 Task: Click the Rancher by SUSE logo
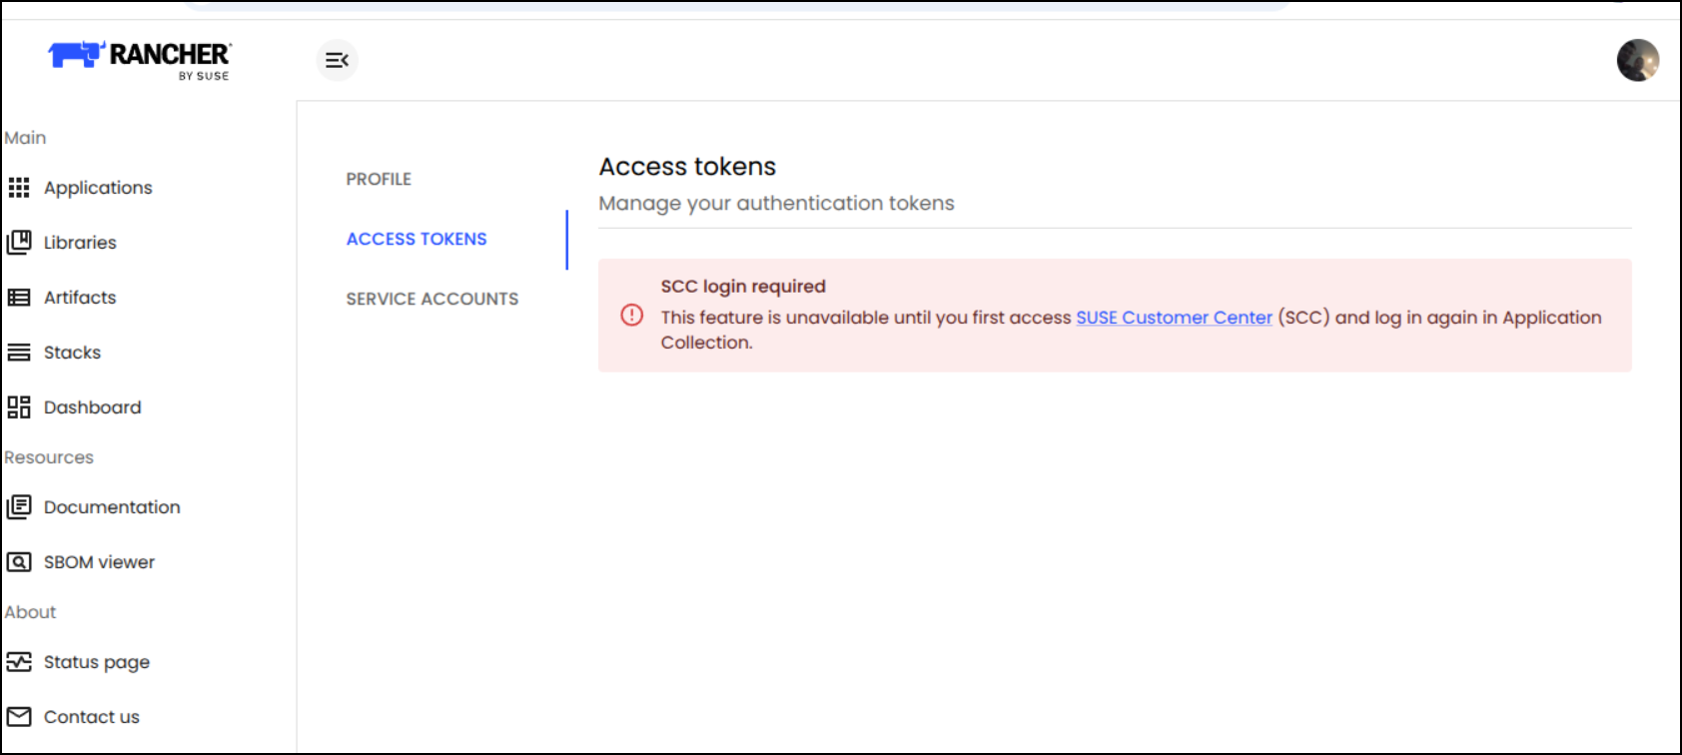click(x=140, y=60)
